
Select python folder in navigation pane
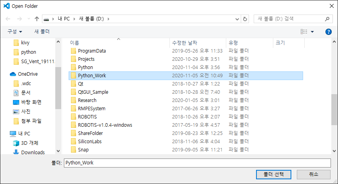(29, 52)
